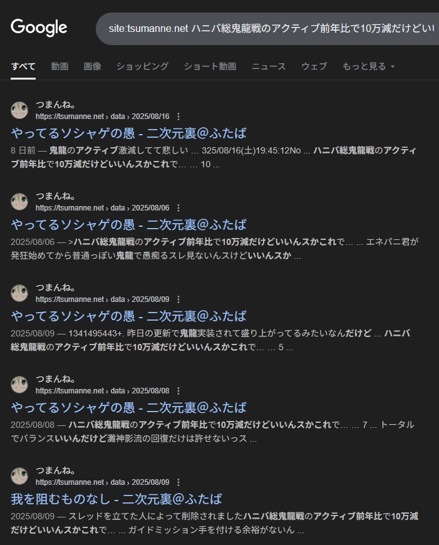The width and height of the screenshot is (439, 545).
Task: Switch to the 画像 tab
Action: 92,66
